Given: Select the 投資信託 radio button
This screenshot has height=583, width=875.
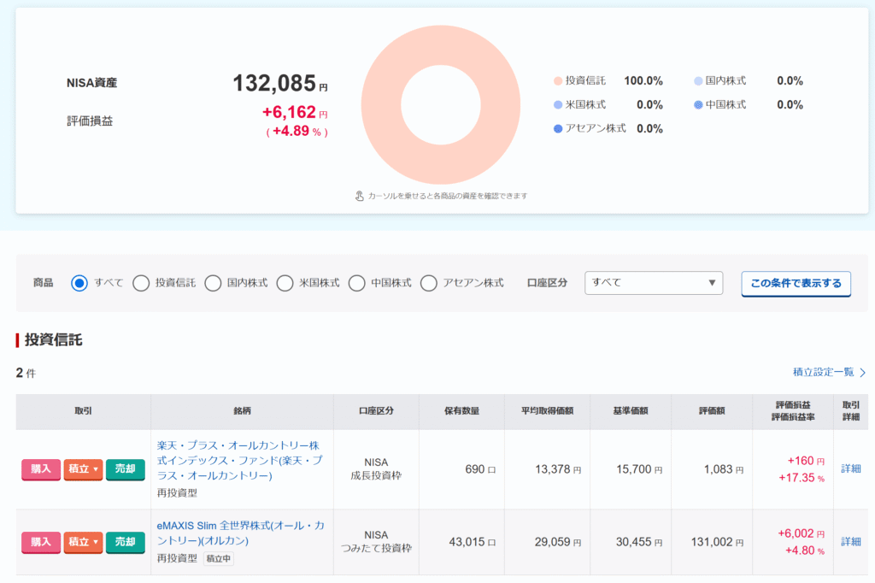Looking at the screenshot, I should point(141,283).
